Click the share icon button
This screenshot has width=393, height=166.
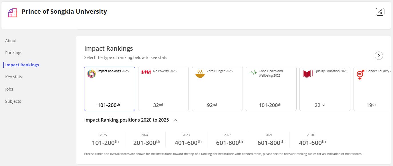click(380, 12)
